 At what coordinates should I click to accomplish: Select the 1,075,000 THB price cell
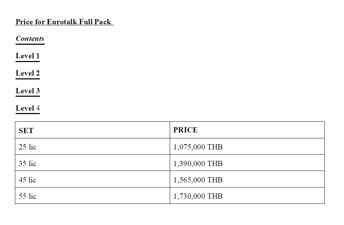click(247, 146)
